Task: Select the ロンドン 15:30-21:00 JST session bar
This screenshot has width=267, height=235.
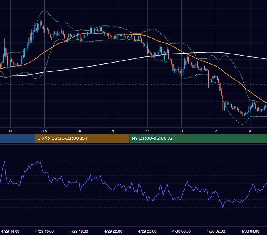Action: pos(82,138)
